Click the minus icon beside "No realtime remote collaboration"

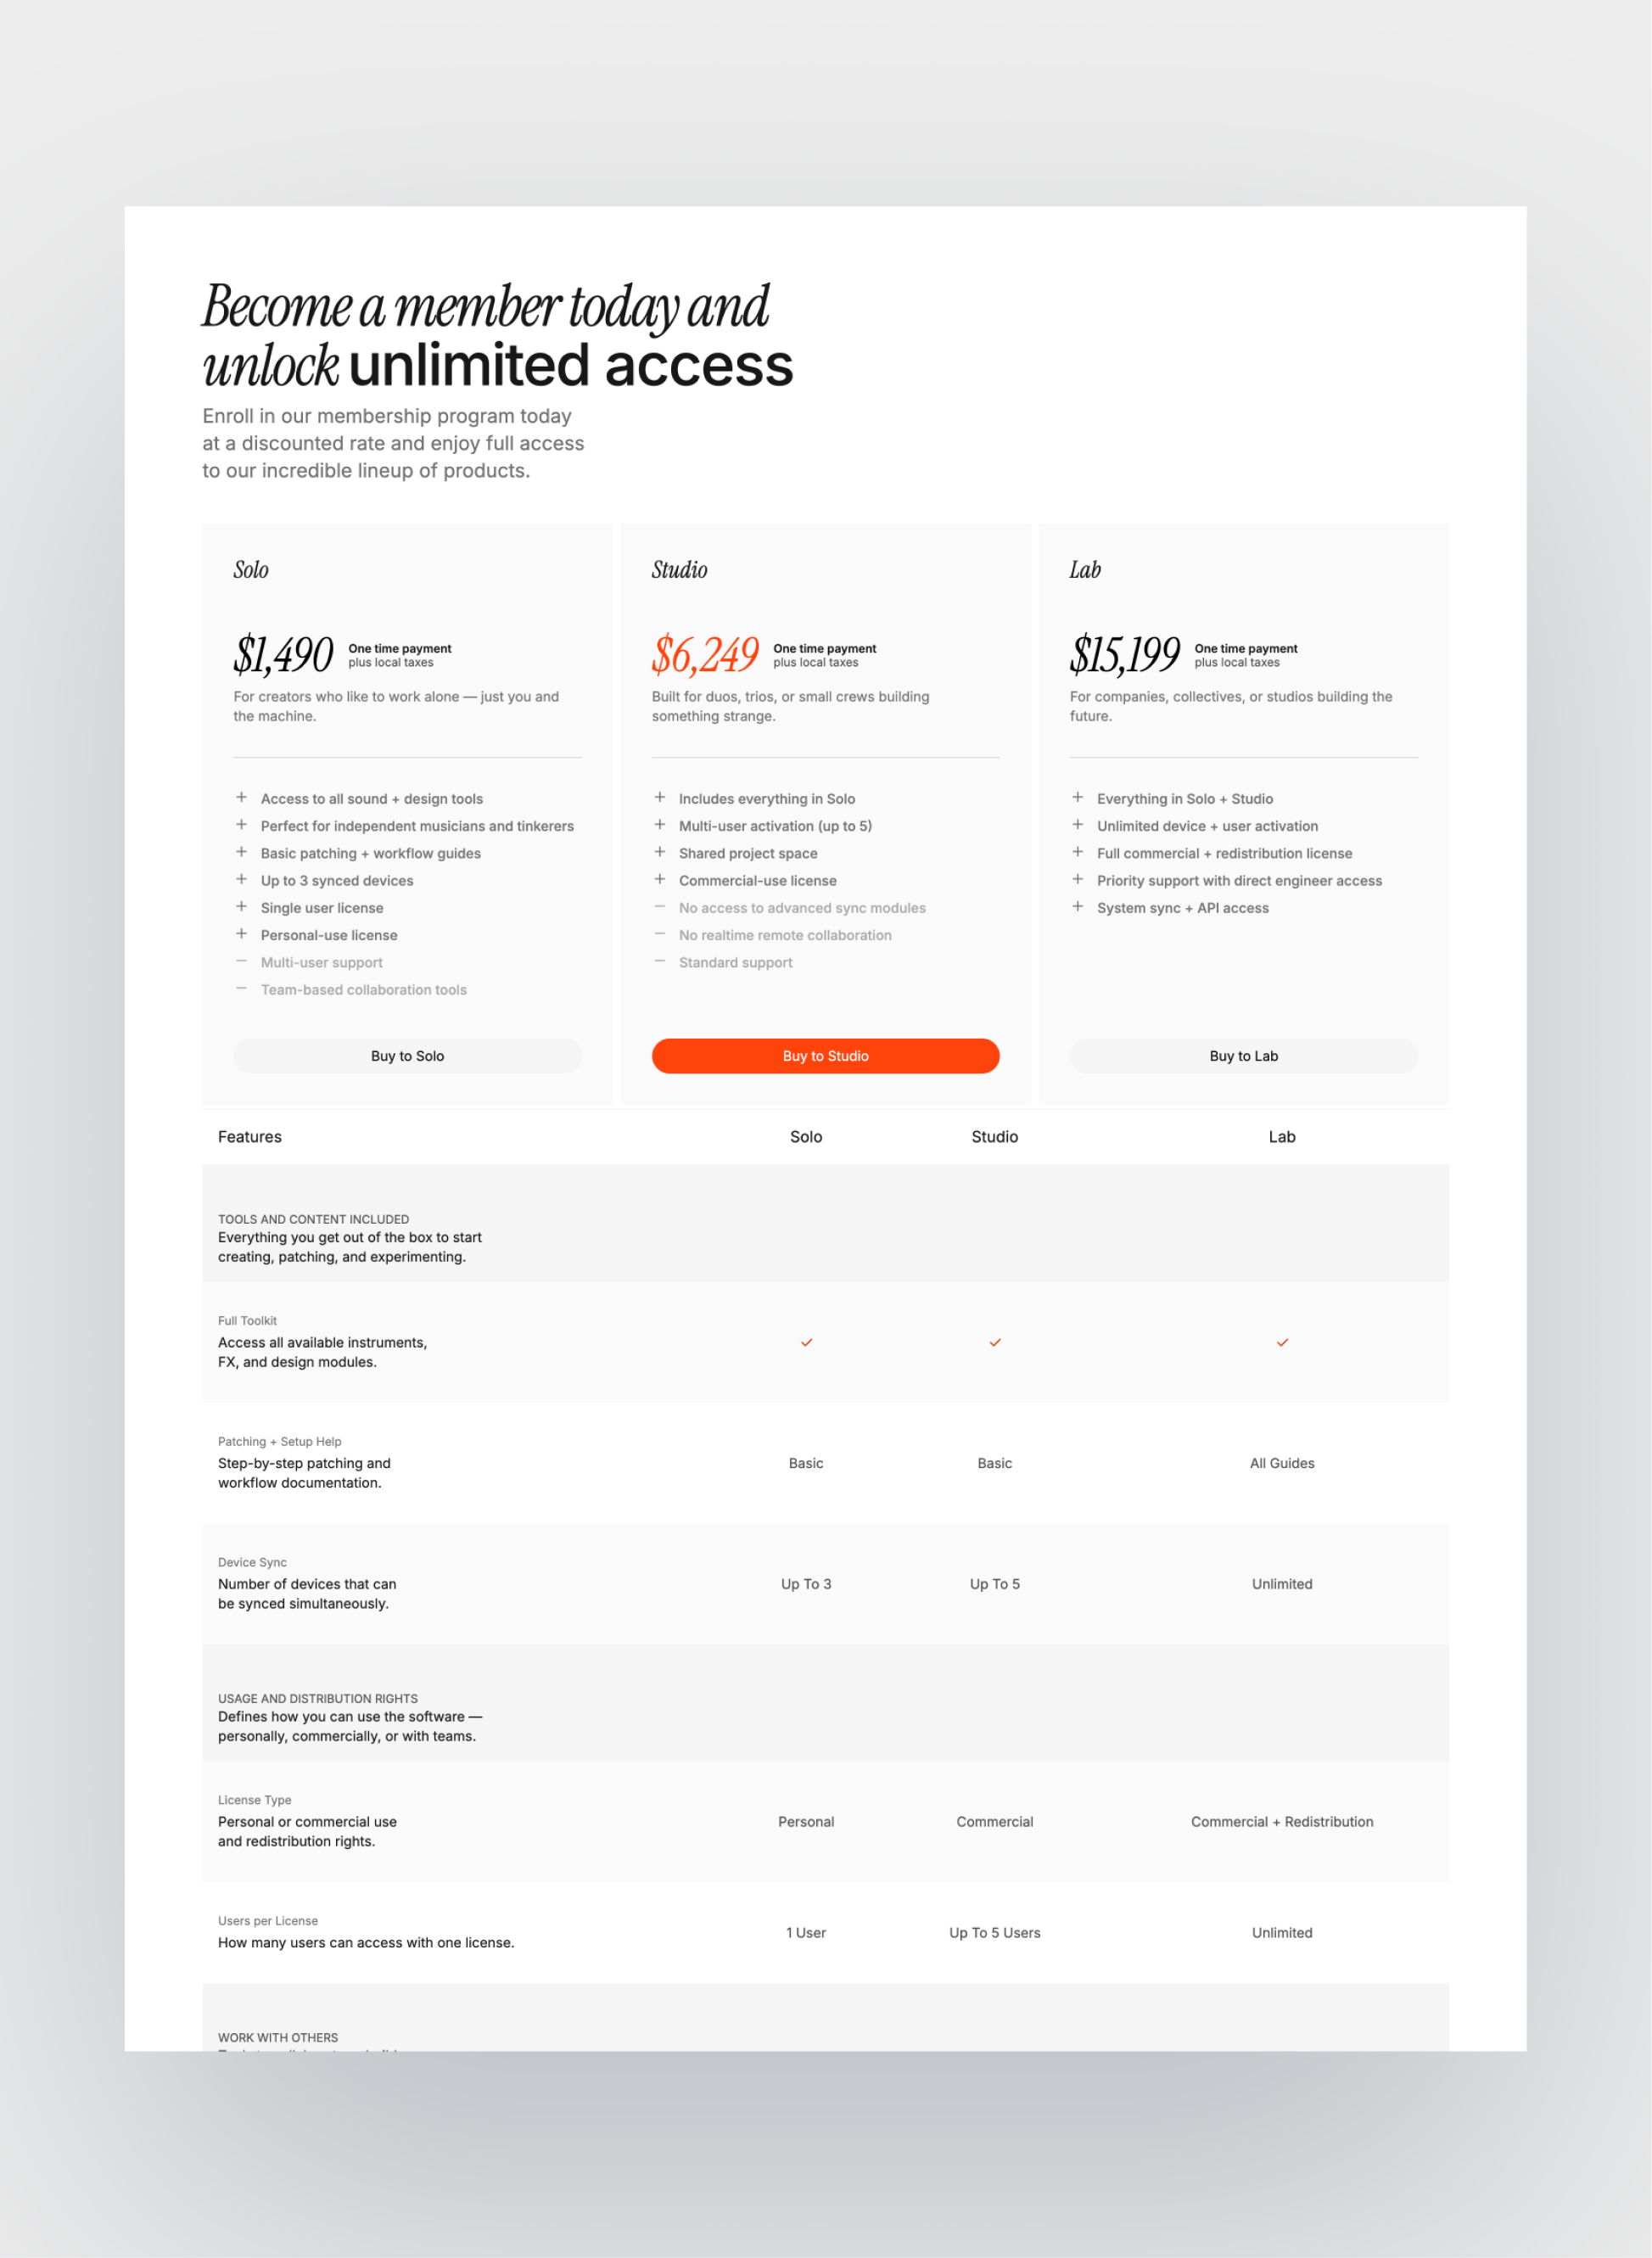tap(661, 933)
